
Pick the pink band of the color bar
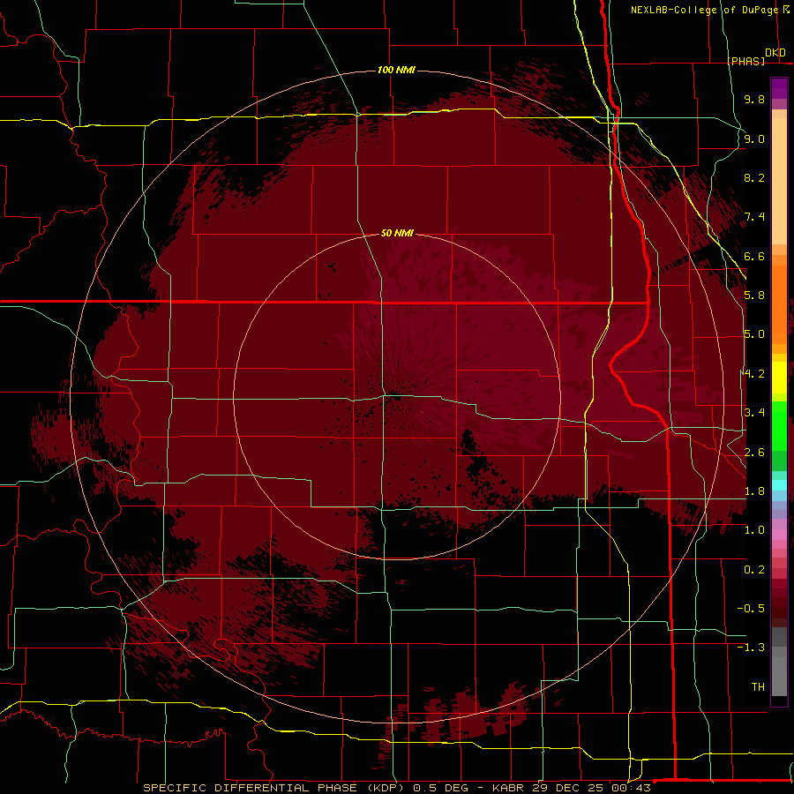pyautogui.click(x=779, y=535)
